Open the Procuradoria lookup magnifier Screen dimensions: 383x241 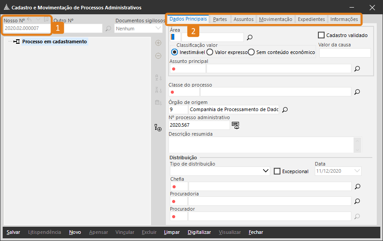coord(357,201)
